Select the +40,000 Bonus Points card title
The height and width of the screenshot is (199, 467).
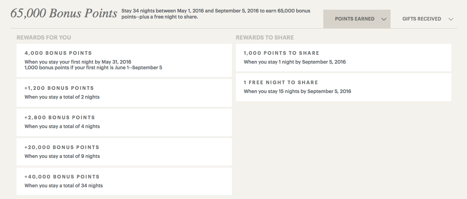[x=62, y=176]
